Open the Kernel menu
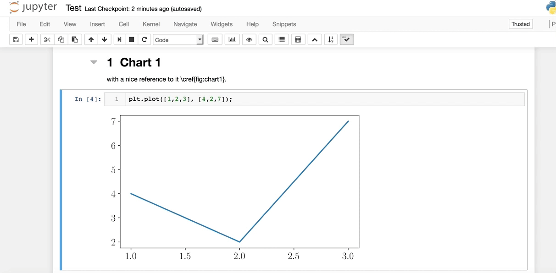The width and height of the screenshot is (556, 273). 151,24
